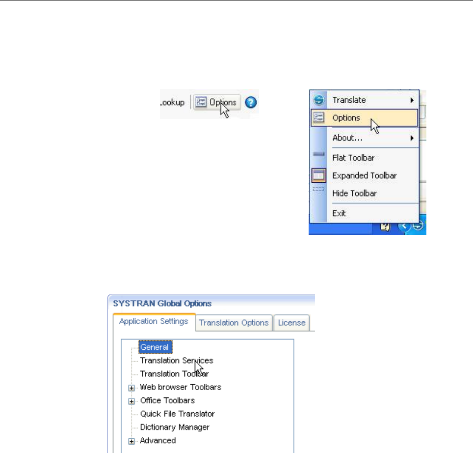Select Advanced tree item

tap(158, 441)
